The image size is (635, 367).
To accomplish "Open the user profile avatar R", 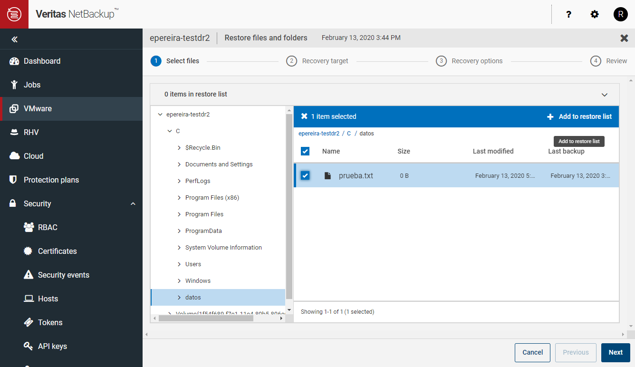I will point(621,14).
